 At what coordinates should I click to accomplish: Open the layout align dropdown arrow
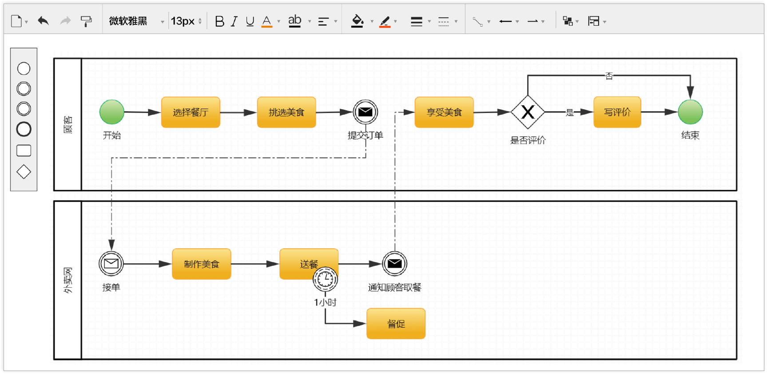point(604,21)
